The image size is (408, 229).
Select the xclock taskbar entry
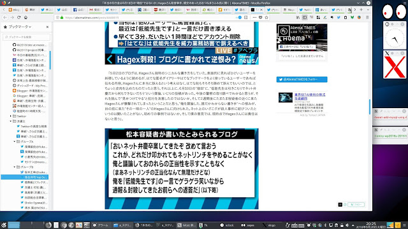click(228, 225)
